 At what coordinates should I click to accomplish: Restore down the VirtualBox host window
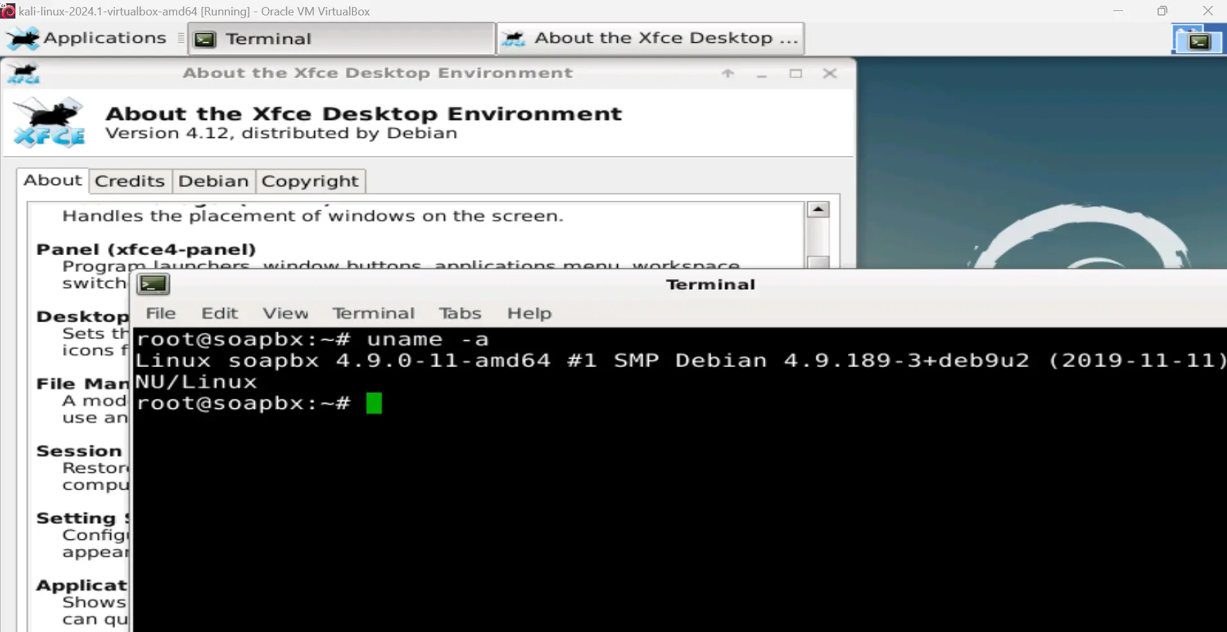point(1162,11)
